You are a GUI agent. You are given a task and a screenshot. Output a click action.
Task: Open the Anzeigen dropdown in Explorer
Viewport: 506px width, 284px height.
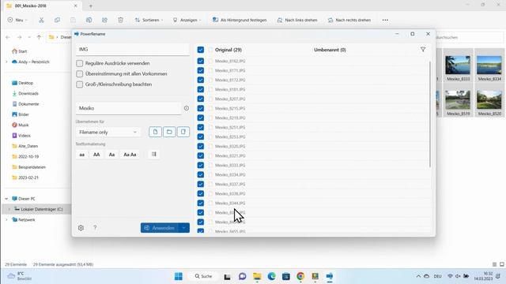[187, 20]
